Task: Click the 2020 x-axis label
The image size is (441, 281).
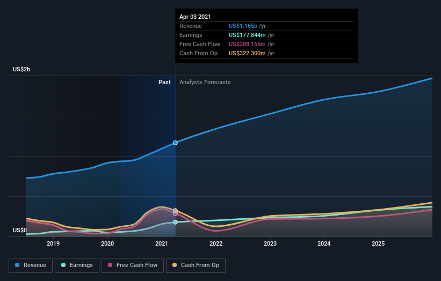Action: tap(107, 243)
